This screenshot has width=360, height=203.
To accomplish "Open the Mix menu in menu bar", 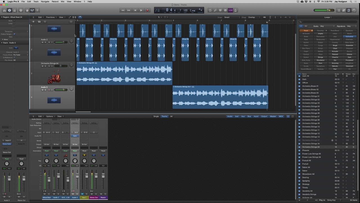I will [63, 2].
